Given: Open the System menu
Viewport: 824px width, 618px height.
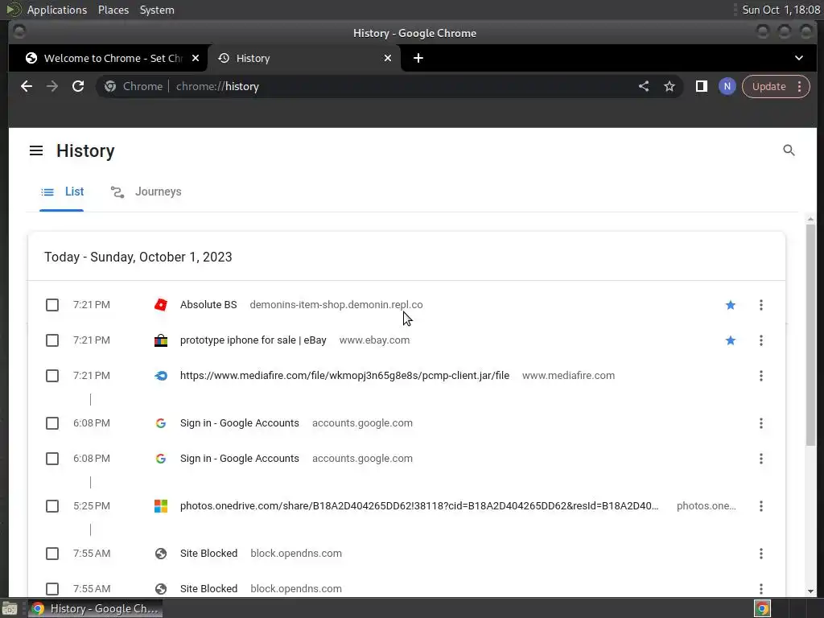Looking at the screenshot, I should (x=157, y=10).
